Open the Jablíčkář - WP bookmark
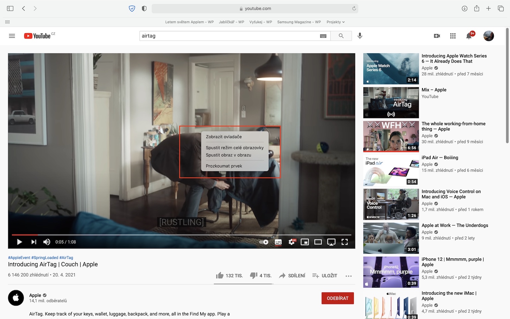This screenshot has width=510, height=319. click(x=231, y=22)
